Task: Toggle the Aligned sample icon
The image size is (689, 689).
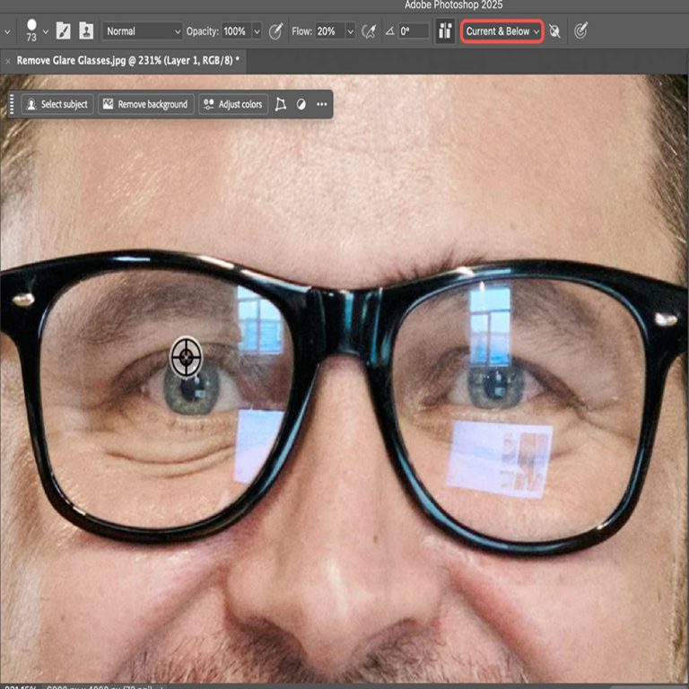Action: 445,31
